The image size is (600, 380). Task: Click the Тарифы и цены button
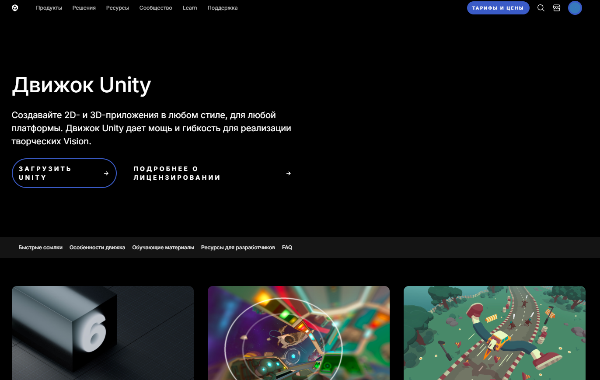(x=498, y=8)
